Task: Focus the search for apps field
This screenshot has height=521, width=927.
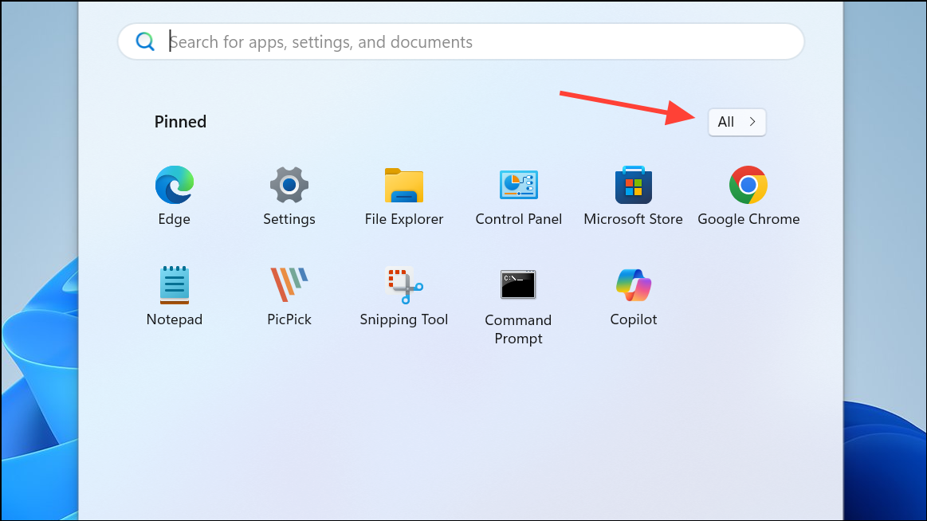Action: (x=462, y=41)
